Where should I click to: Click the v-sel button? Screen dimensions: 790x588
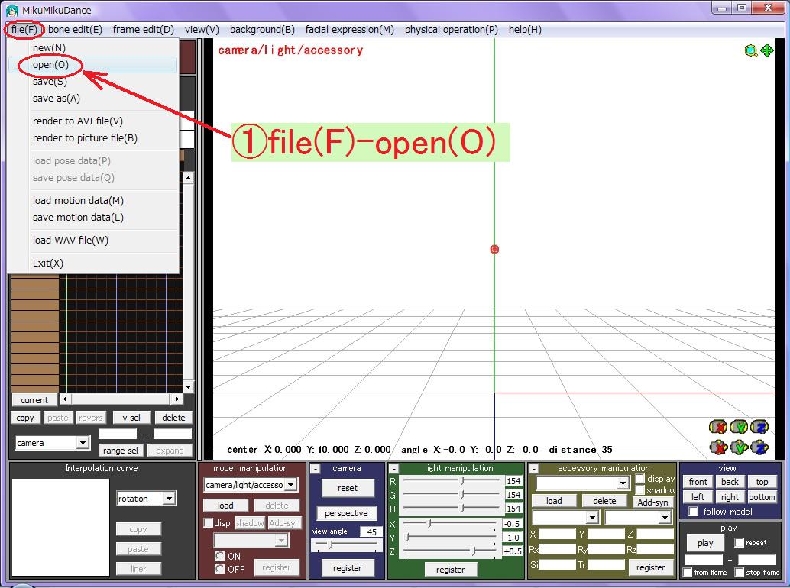(131, 418)
